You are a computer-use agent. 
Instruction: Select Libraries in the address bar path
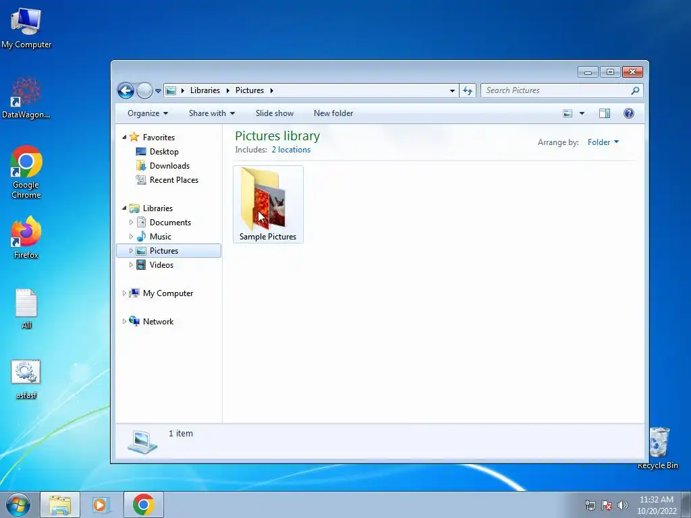tap(205, 90)
